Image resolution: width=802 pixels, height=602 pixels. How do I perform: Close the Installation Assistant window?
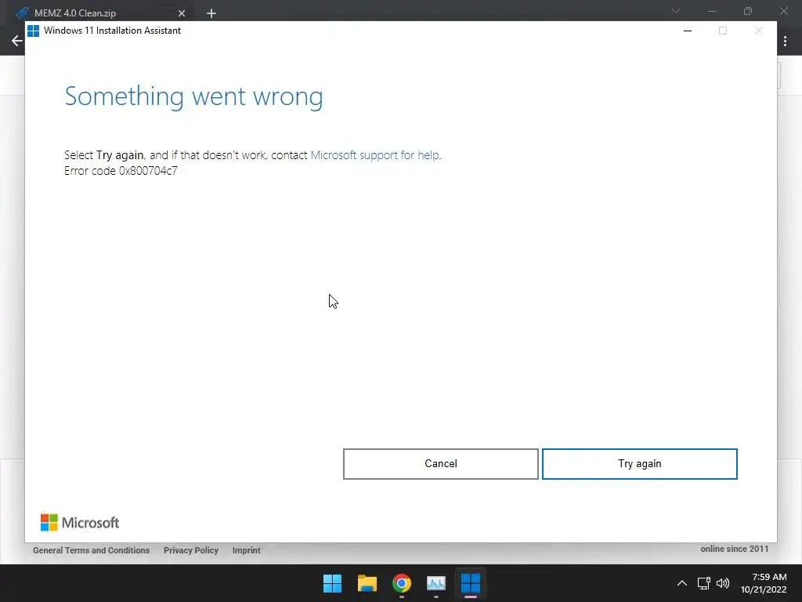point(758,31)
